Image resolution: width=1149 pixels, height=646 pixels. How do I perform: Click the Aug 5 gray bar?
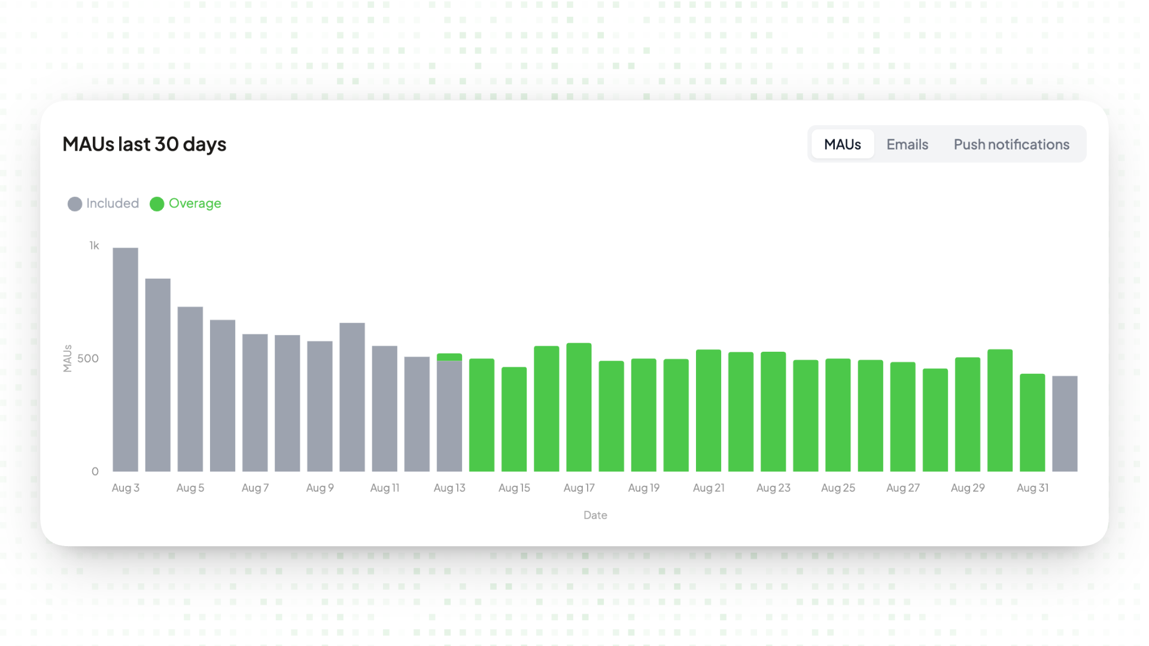click(x=190, y=389)
